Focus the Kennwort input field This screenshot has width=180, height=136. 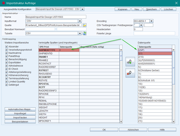pos(71,29)
